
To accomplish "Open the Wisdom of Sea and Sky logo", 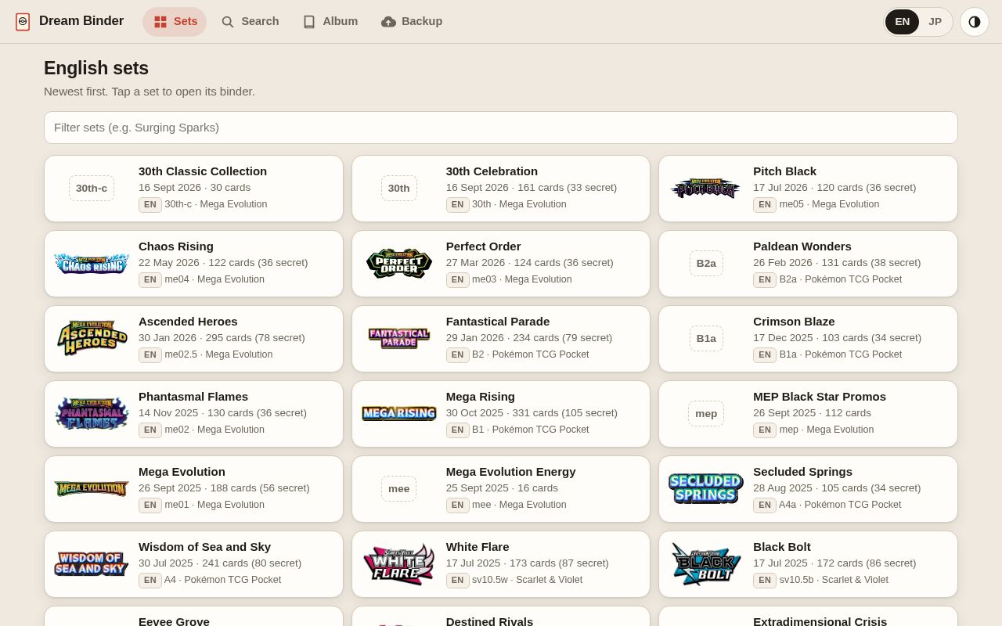I will point(92,564).
